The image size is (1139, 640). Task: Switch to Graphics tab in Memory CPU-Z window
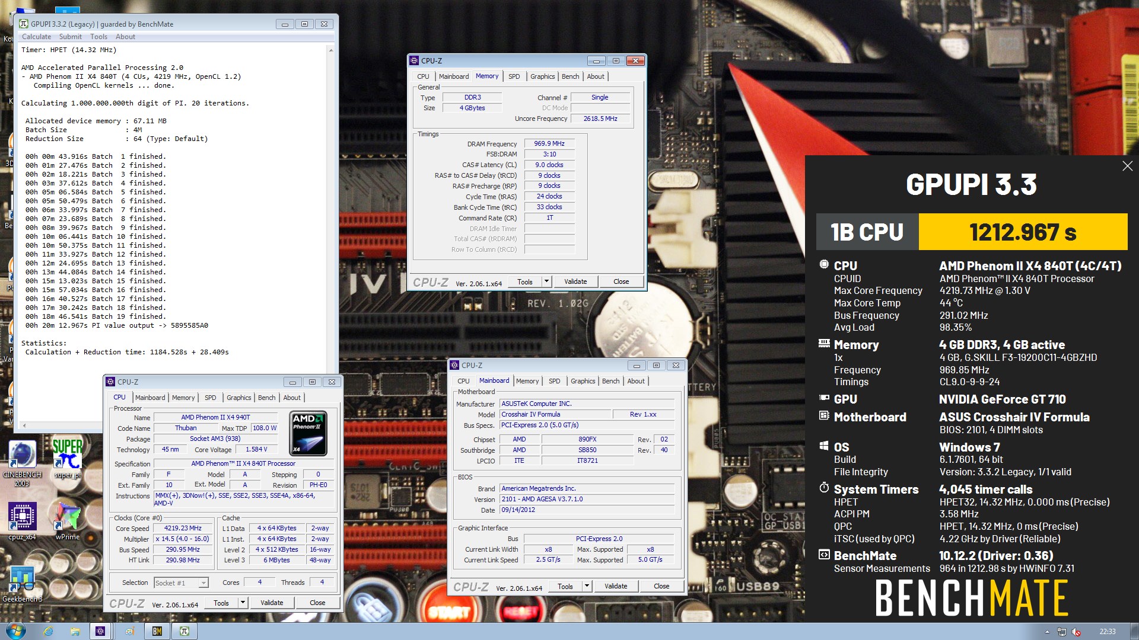click(x=542, y=76)
